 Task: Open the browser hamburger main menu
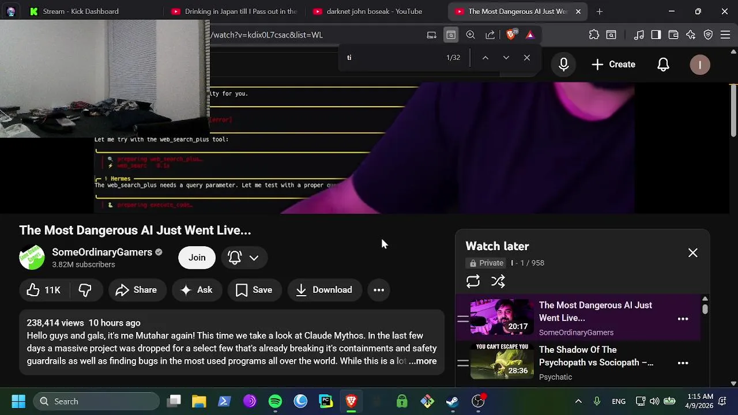pyautogui.click(x=725, y=35)
